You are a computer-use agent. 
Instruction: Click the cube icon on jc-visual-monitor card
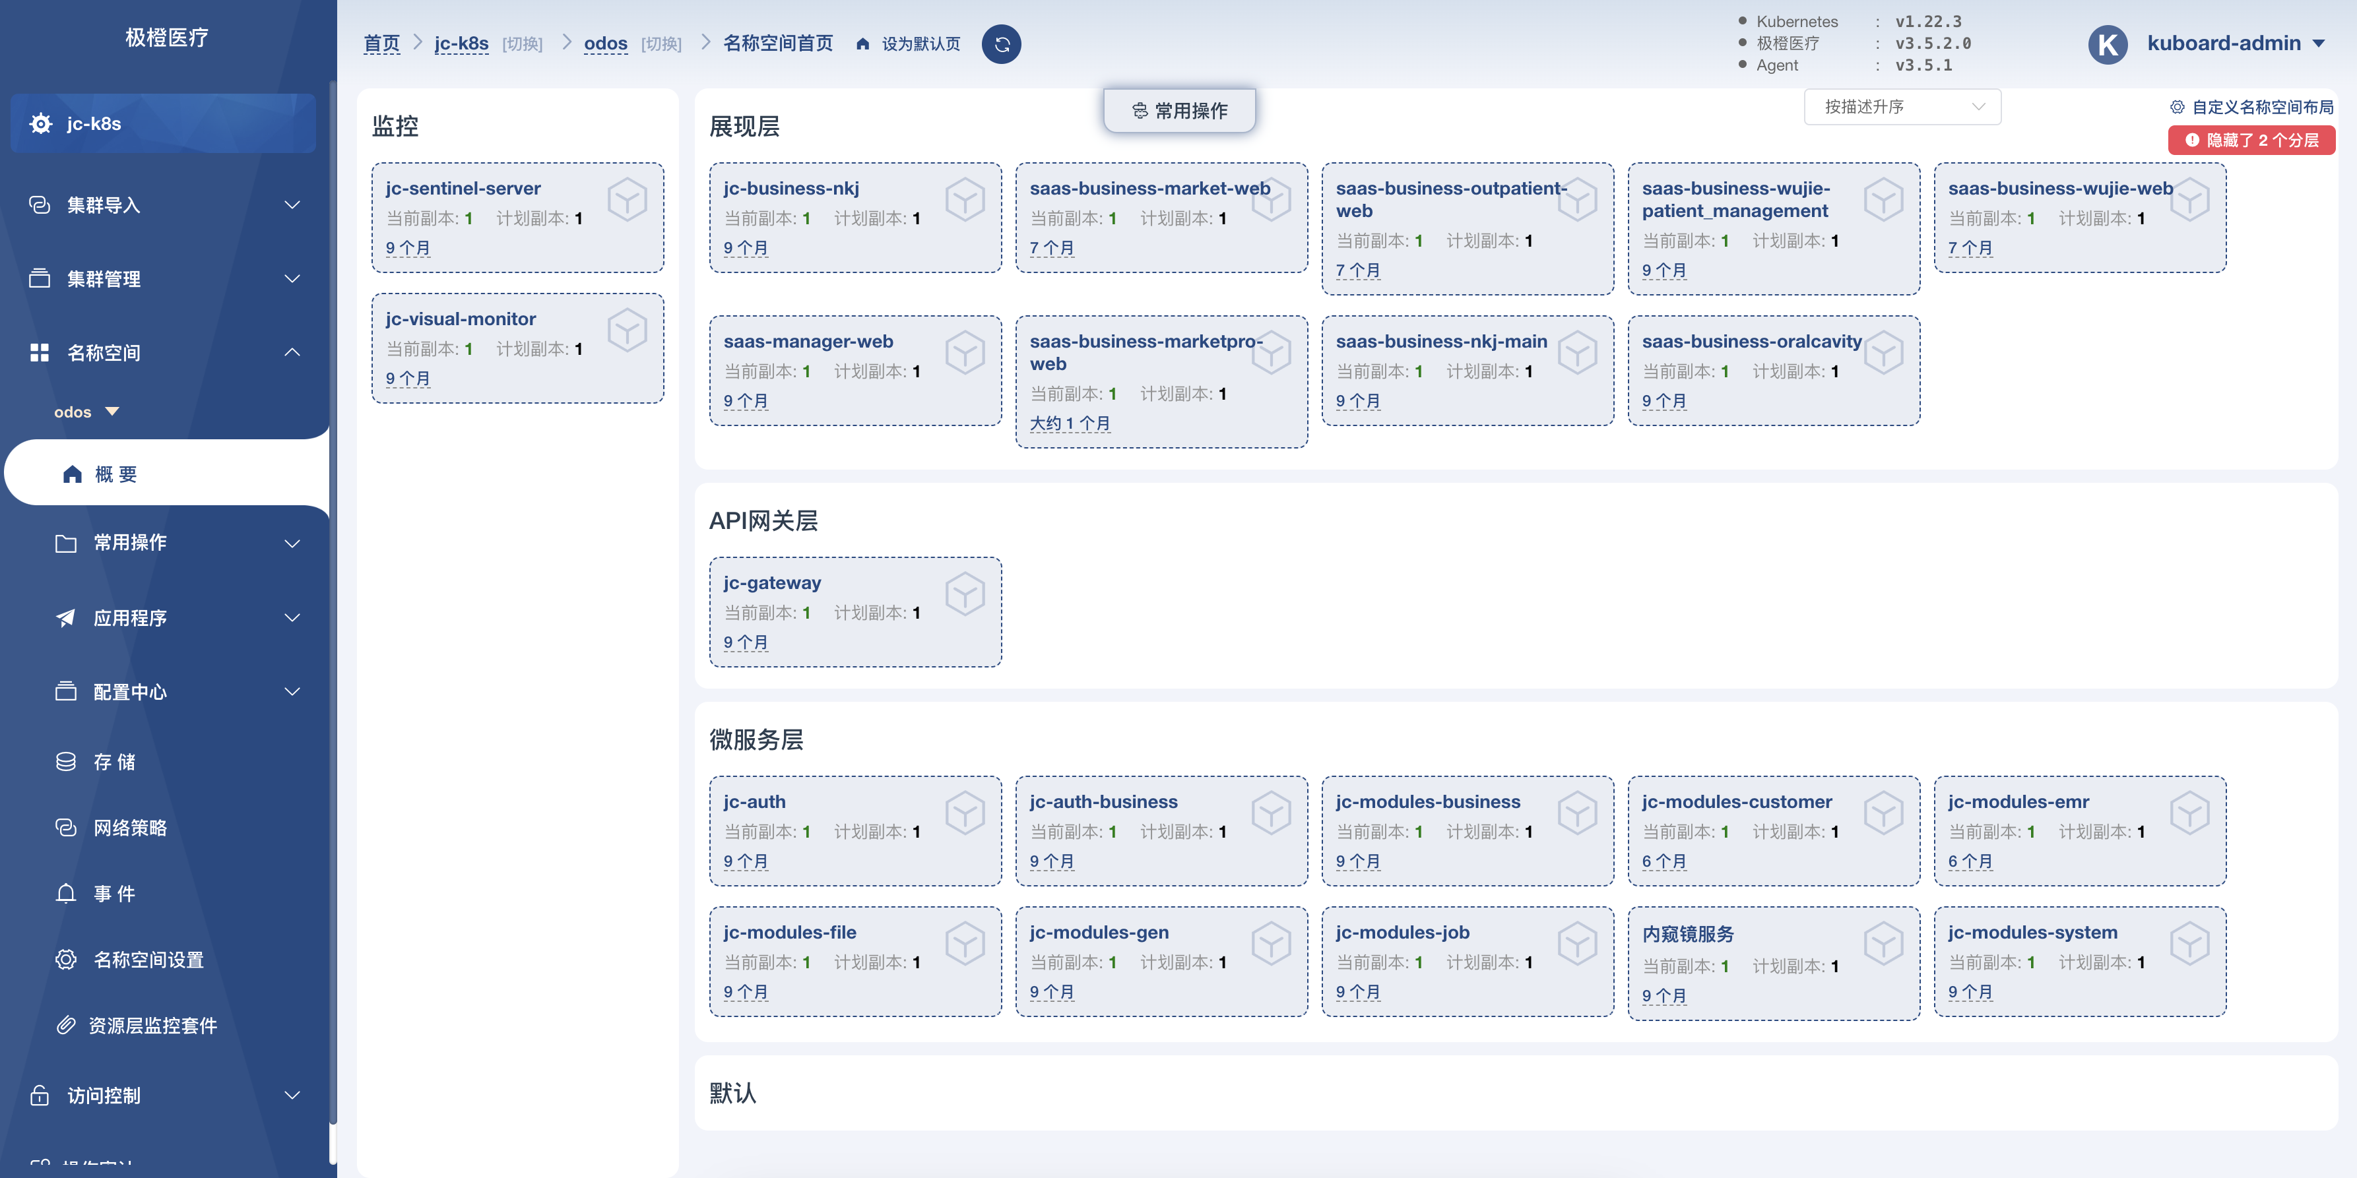(x=628, y=330)
